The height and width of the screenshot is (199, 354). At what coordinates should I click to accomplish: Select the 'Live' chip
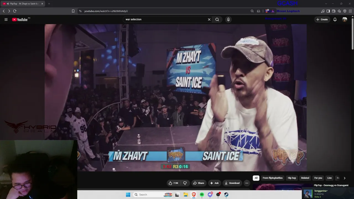(x=329, y=178)
